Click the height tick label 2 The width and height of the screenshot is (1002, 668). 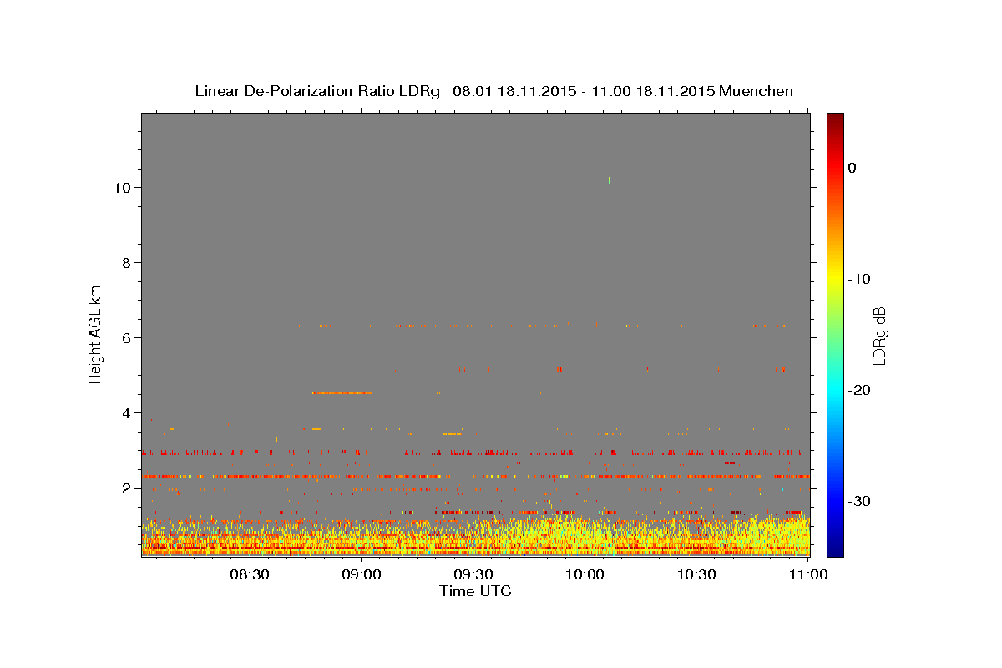pyautogui.click(x=126, y=488)
